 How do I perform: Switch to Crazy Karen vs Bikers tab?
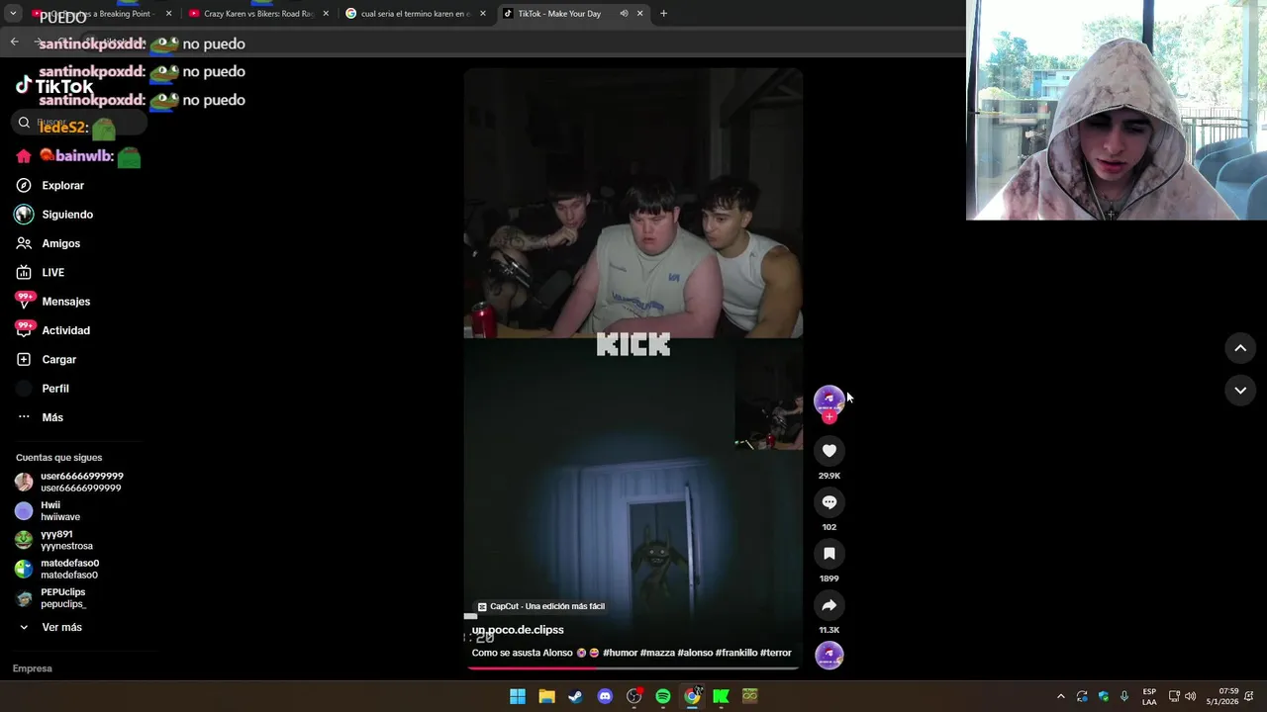[259, 14]
